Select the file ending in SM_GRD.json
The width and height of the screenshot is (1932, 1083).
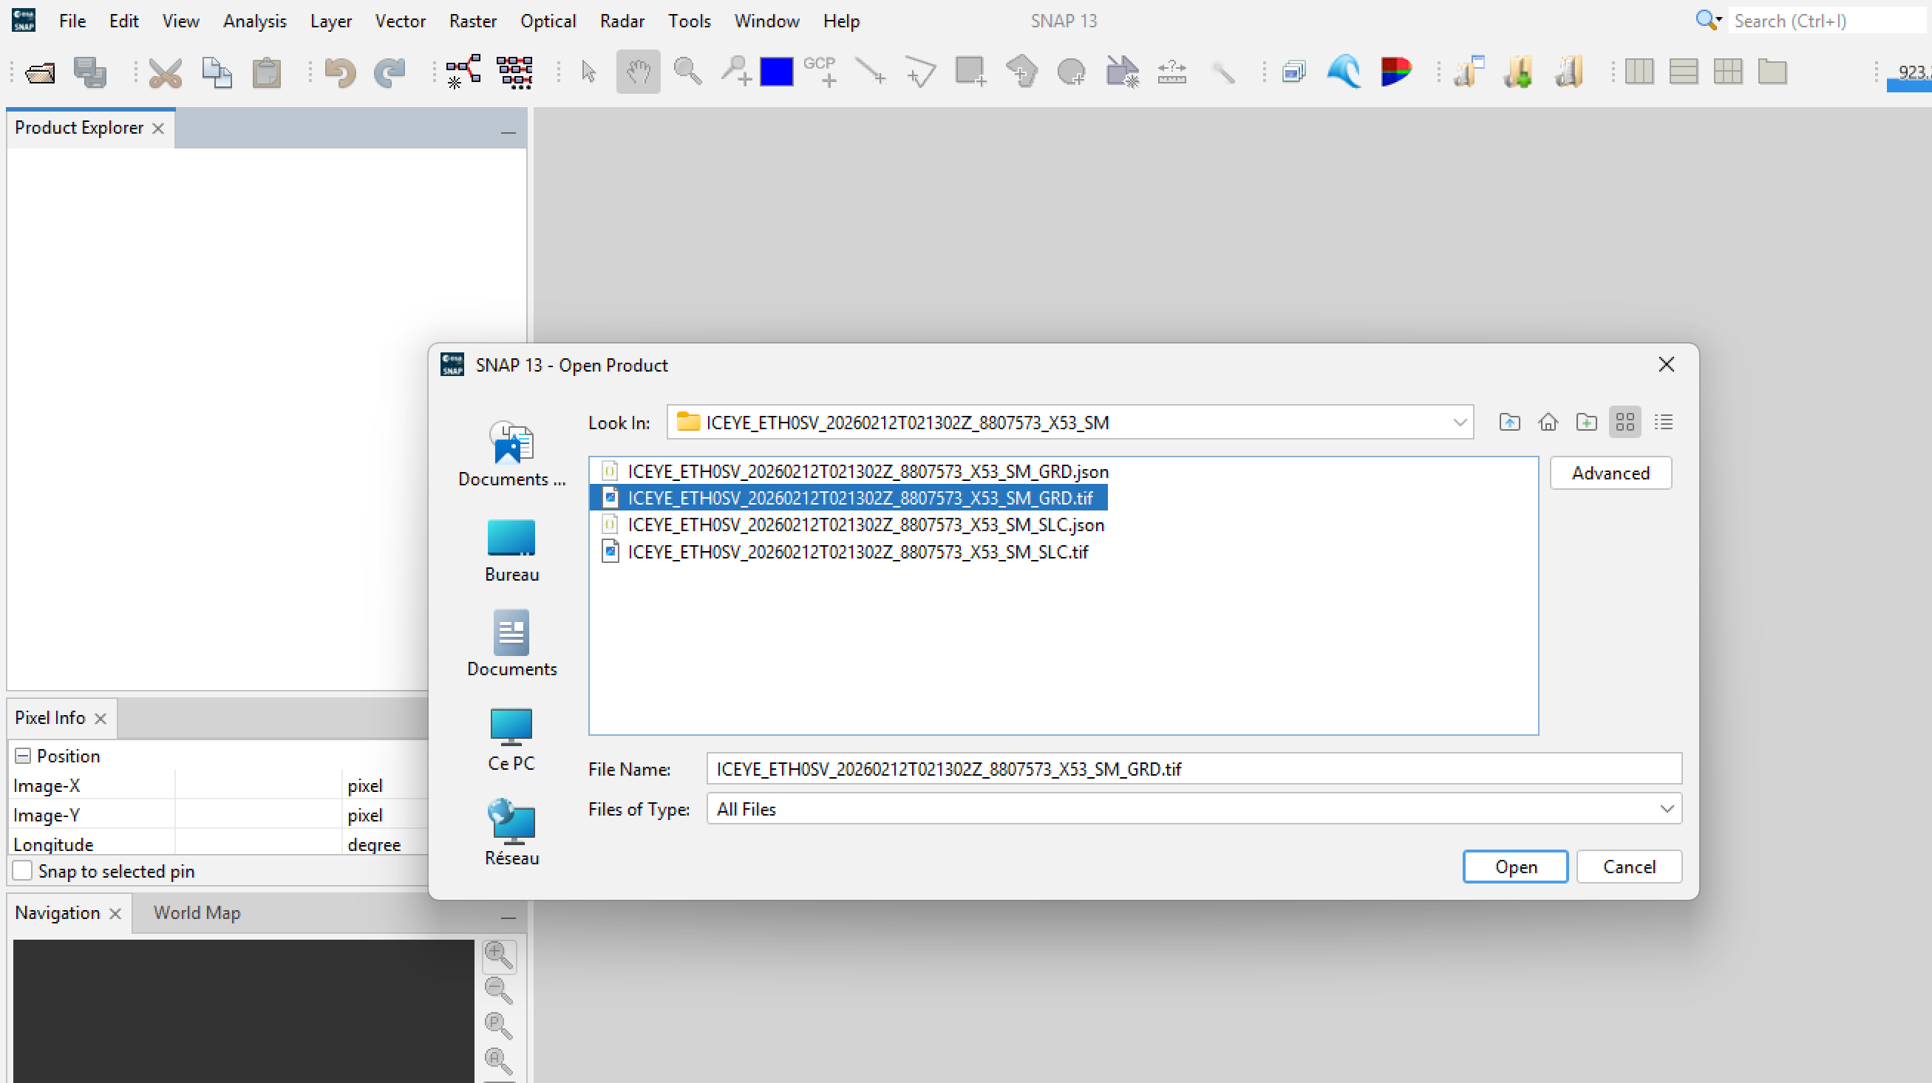pyautogui.click(x=856, y=471)
